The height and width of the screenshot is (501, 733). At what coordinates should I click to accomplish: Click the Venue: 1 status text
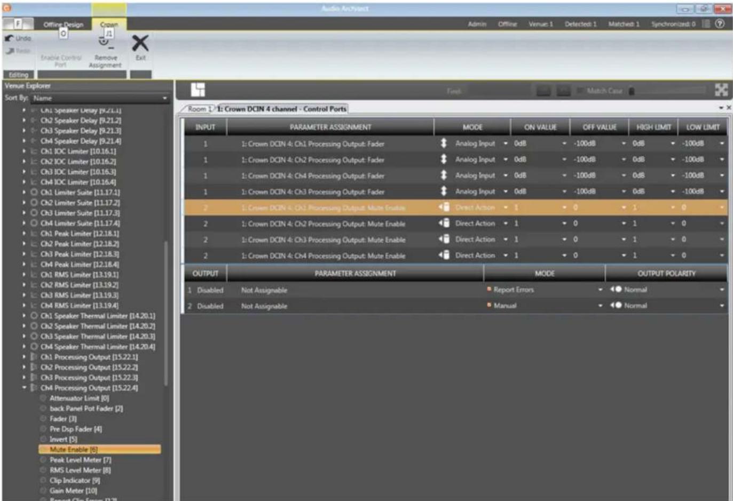coord(540,24)
